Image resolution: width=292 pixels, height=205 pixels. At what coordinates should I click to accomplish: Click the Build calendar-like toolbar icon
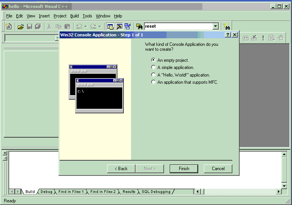pos(246,38)
